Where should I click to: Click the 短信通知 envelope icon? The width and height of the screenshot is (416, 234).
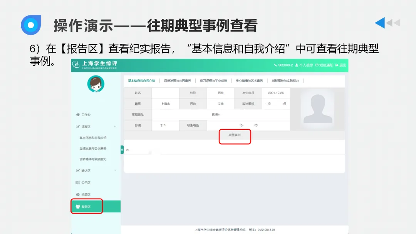(x=317, y=65)
